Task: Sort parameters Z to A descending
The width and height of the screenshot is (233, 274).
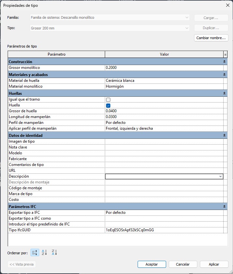Action: click(54, 253)
